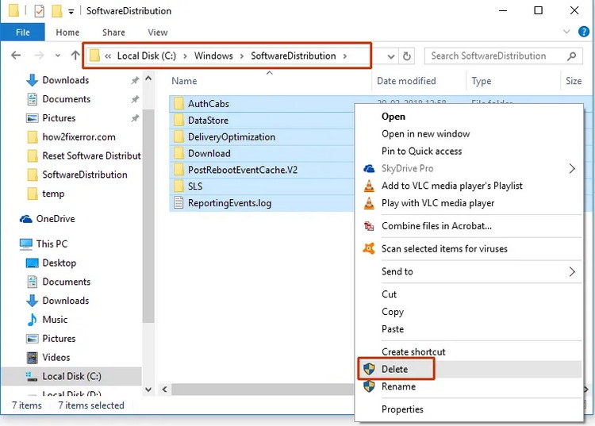This screenshot has height=426, width=595.
Task: Open pinned Pictures in Quick access
Action: point(59,118)
